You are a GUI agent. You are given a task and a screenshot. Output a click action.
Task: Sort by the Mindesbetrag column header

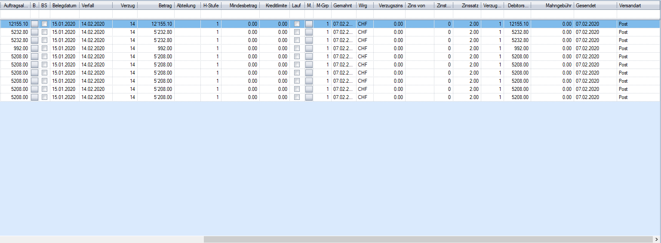click(240, 6)
